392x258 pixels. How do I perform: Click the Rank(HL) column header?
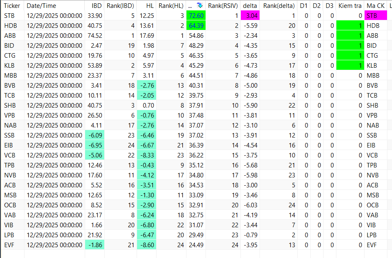pos(171,5)
